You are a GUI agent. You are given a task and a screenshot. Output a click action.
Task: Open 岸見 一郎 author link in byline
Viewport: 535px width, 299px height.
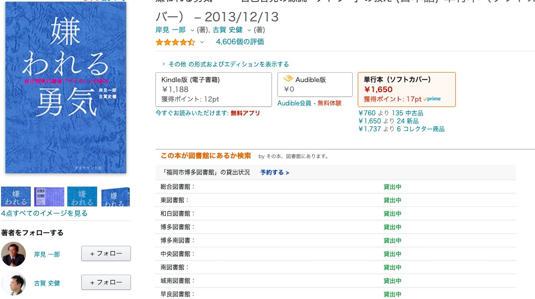pos(170,30)
